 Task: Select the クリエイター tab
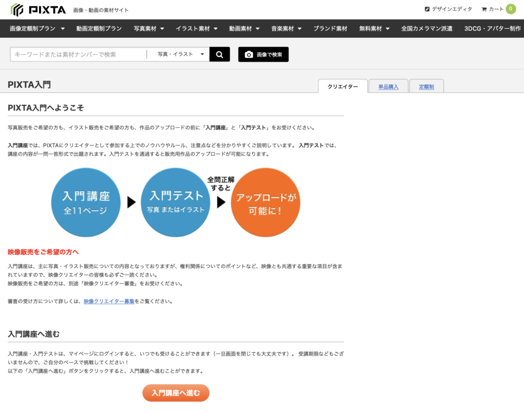click(x=342, y=85)
